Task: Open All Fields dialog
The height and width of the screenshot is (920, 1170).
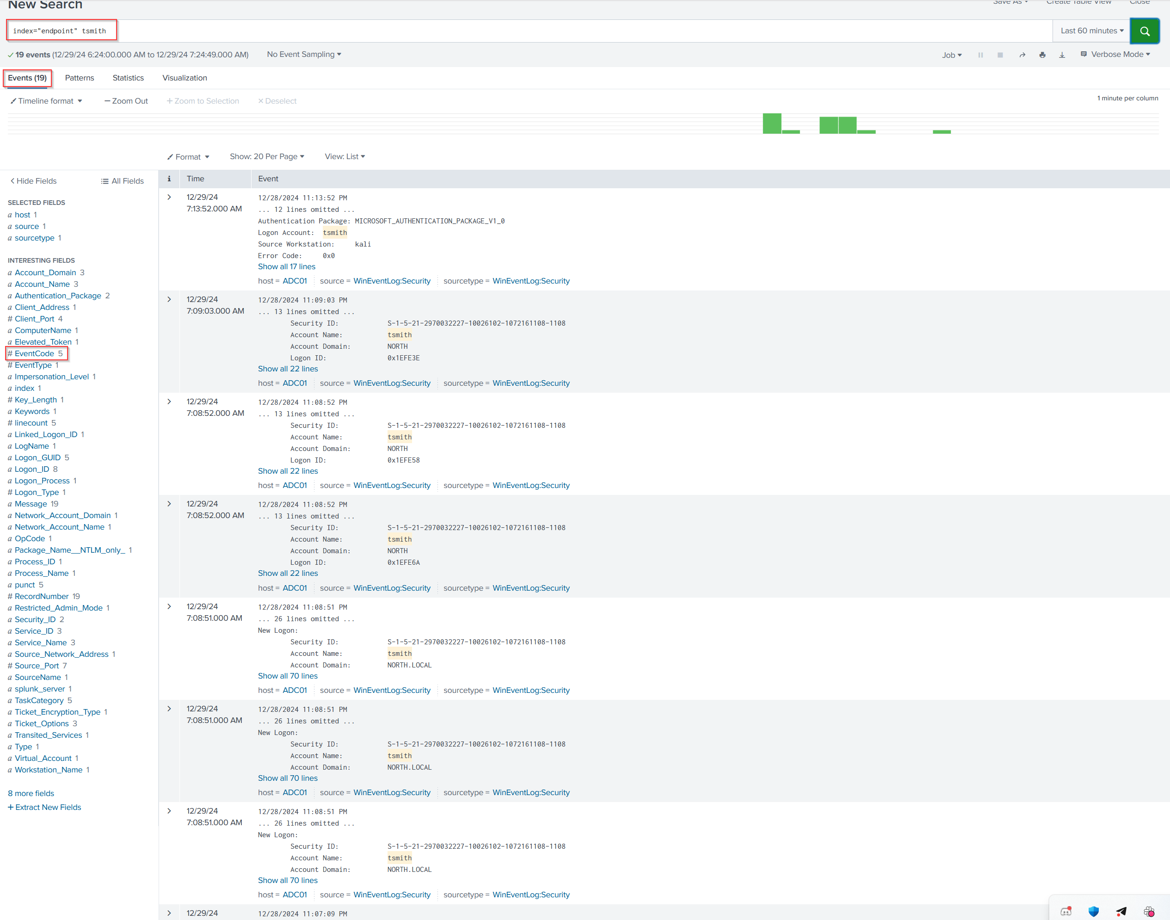Action: point(122,181)
